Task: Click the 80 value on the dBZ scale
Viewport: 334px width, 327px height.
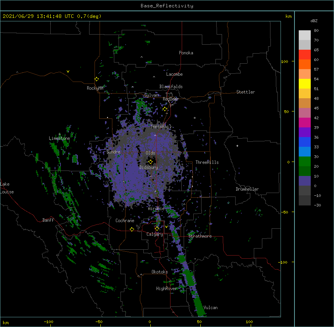Action: coord(316,31)
